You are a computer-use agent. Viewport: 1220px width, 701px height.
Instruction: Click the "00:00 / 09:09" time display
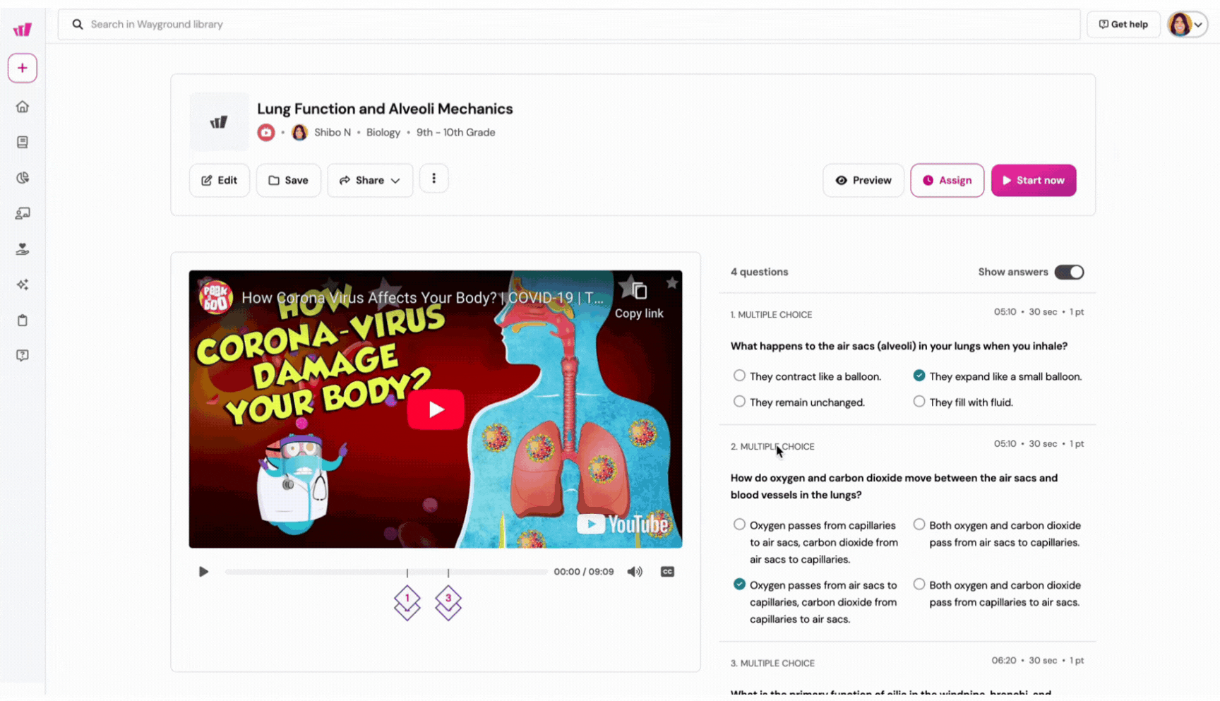click(x=583, y=572)
